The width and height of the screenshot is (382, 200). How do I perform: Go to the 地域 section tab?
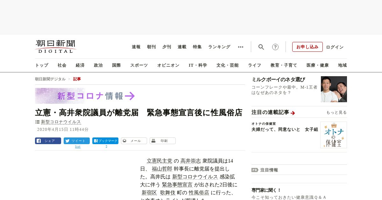343,65
